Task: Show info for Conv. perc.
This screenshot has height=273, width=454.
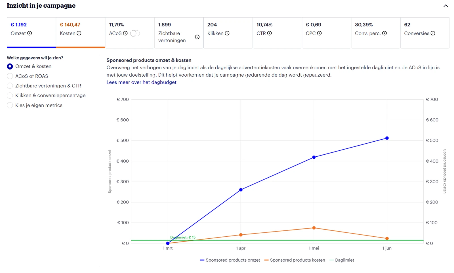Action: pos(384,33)
